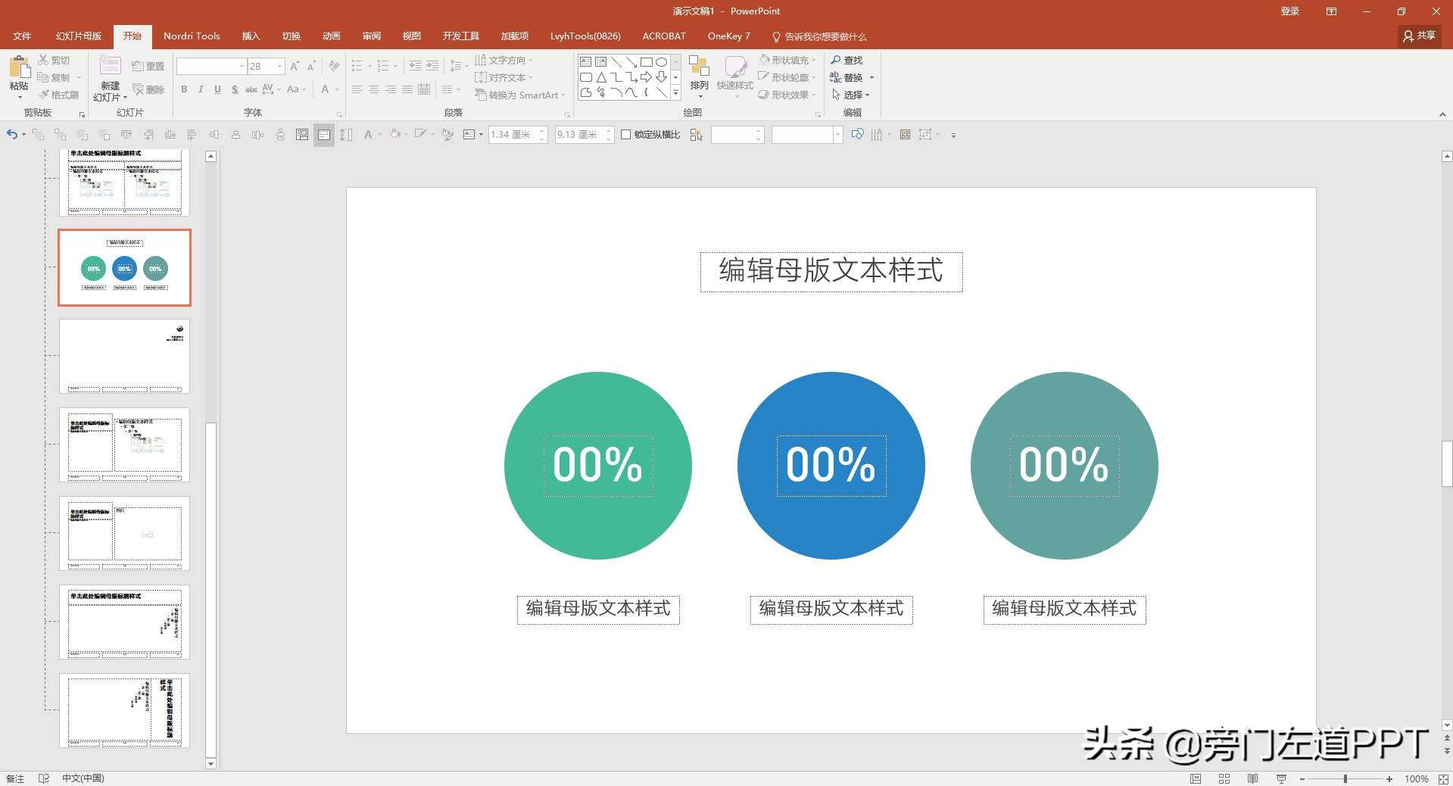
Task: Justify the paragraph text
Action: tap(407, 89)
